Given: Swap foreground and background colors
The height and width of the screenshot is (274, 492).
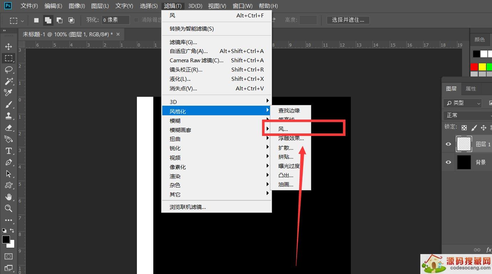Looking at the screenshot, I should pyautogui.click(x=12, y=231).
